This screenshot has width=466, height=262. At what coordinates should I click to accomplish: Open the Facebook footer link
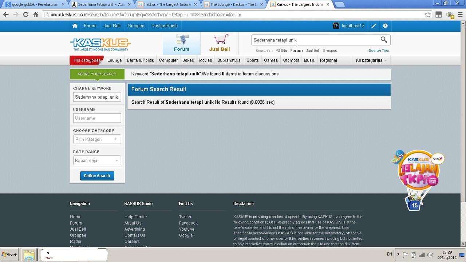188,223
